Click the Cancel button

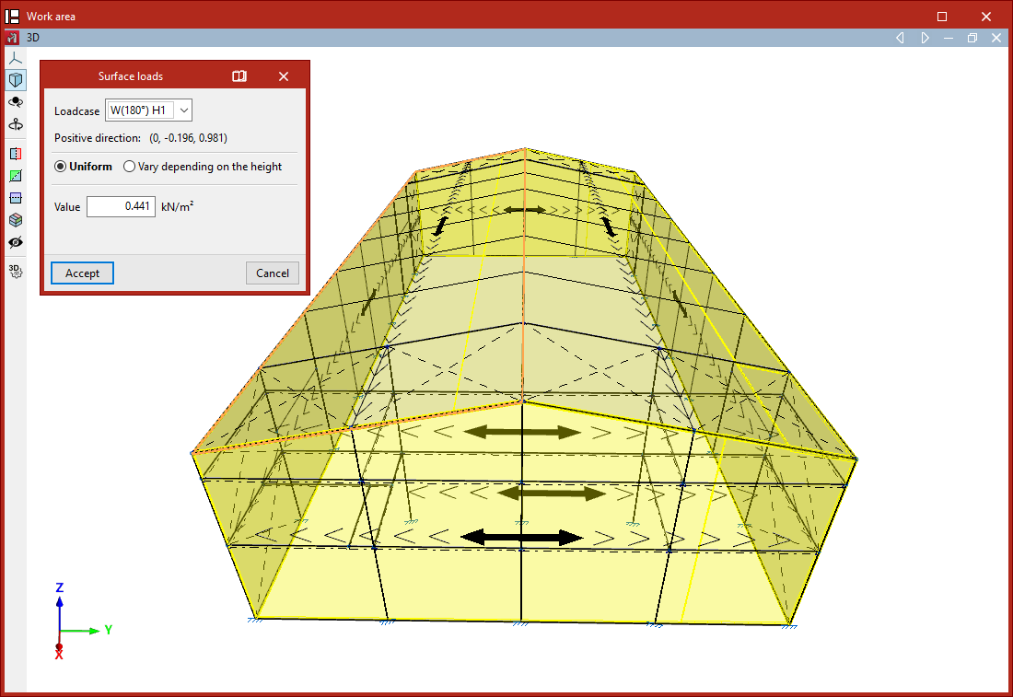tap(272, 273)
